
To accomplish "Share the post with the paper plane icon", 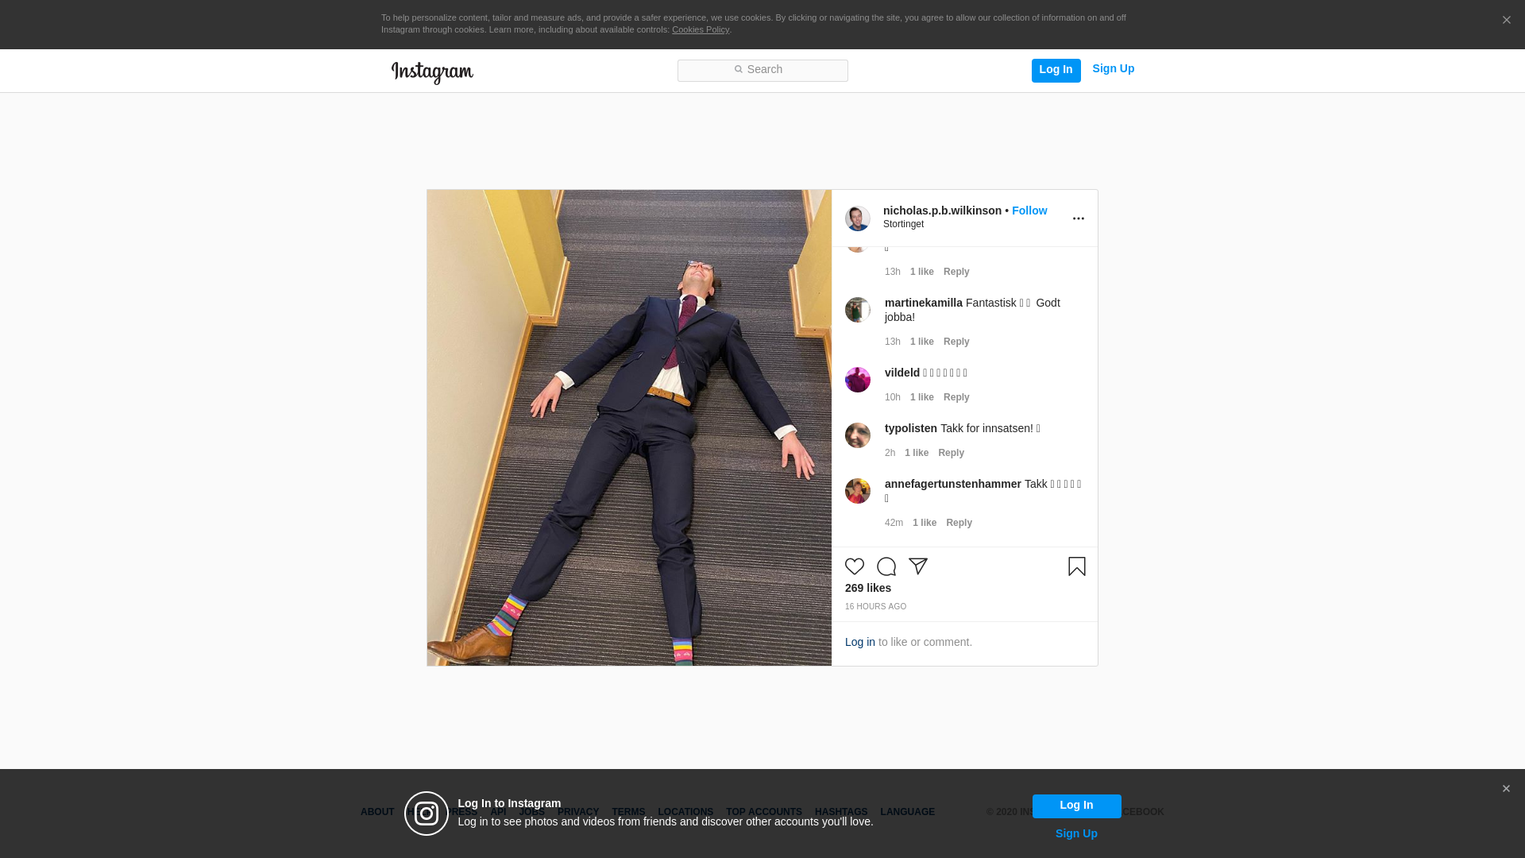I will point(918,566).
